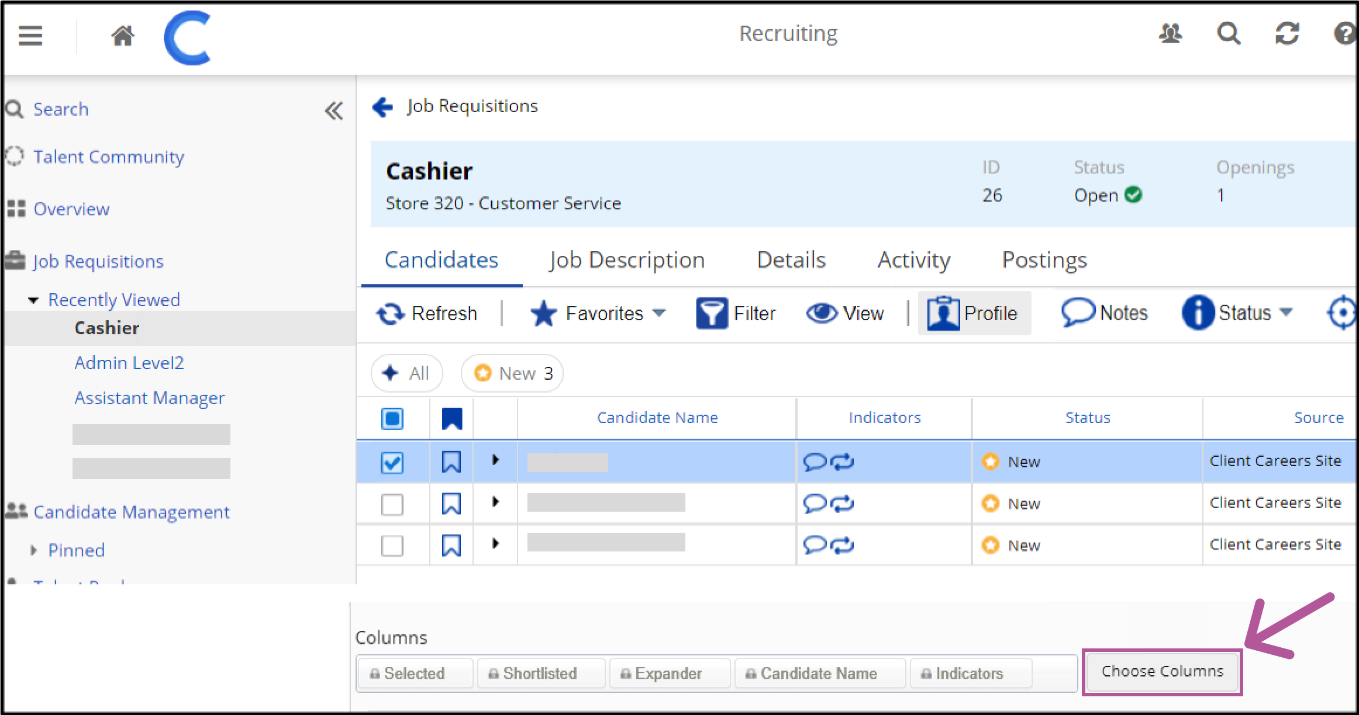
Task: Switch to the Job Description tab
Action: 627,260
